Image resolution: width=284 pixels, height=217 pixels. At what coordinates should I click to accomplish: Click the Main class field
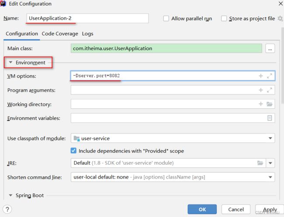tap(166, 48)
